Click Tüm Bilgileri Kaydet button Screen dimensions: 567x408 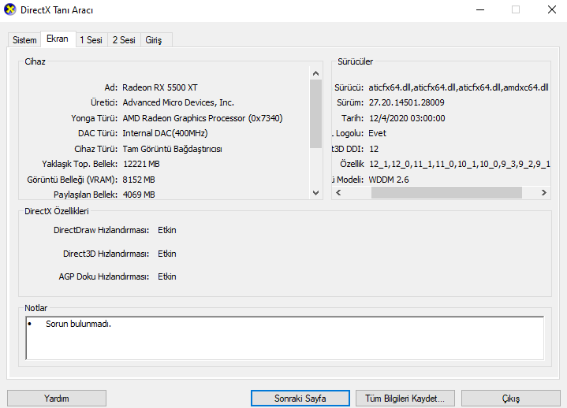coord(405,399)
